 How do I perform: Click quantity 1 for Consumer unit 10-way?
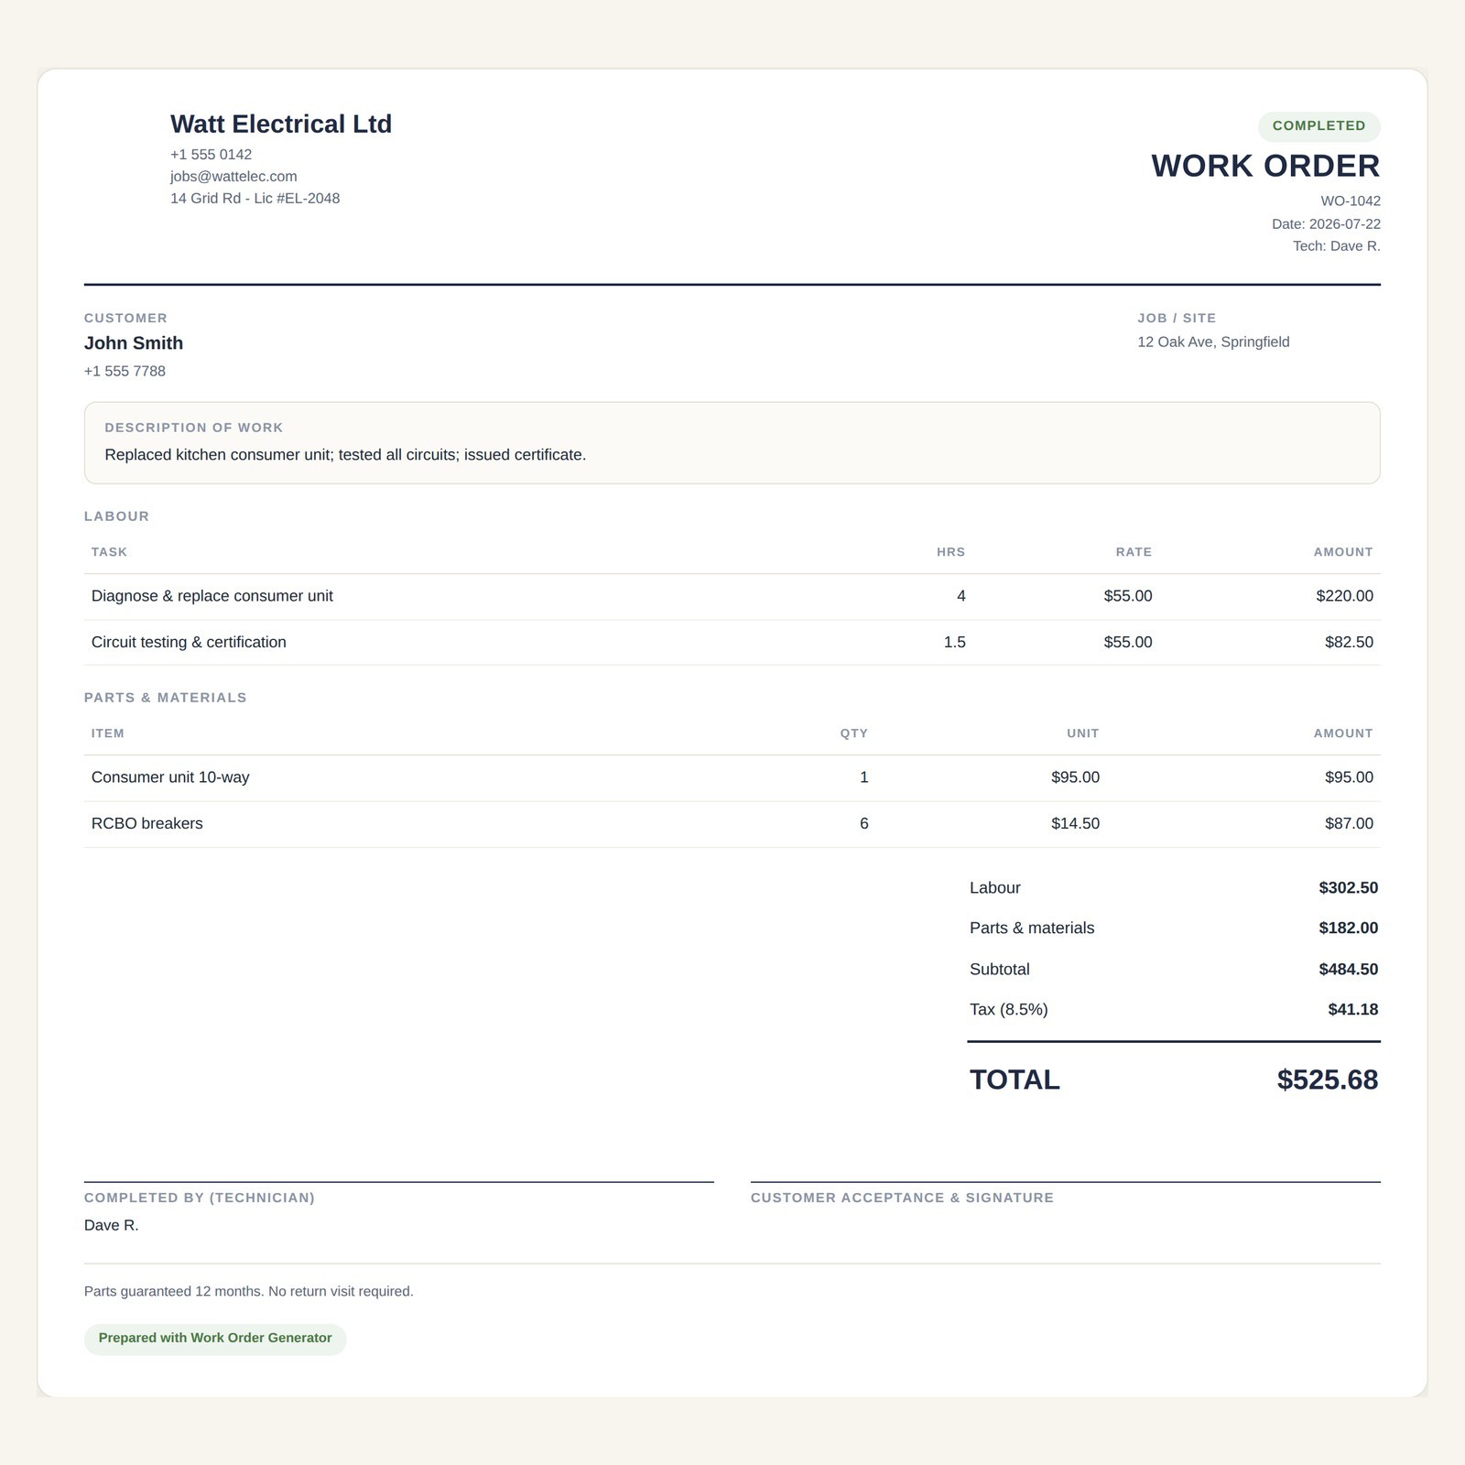tap(864, 777)
